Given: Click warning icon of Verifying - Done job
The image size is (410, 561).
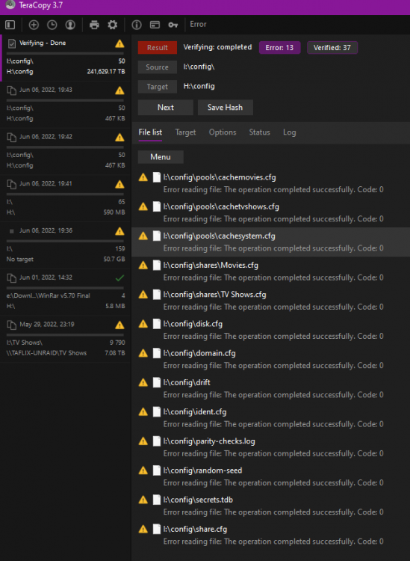Looking at the screenshot, I should (x=119, y=43).
